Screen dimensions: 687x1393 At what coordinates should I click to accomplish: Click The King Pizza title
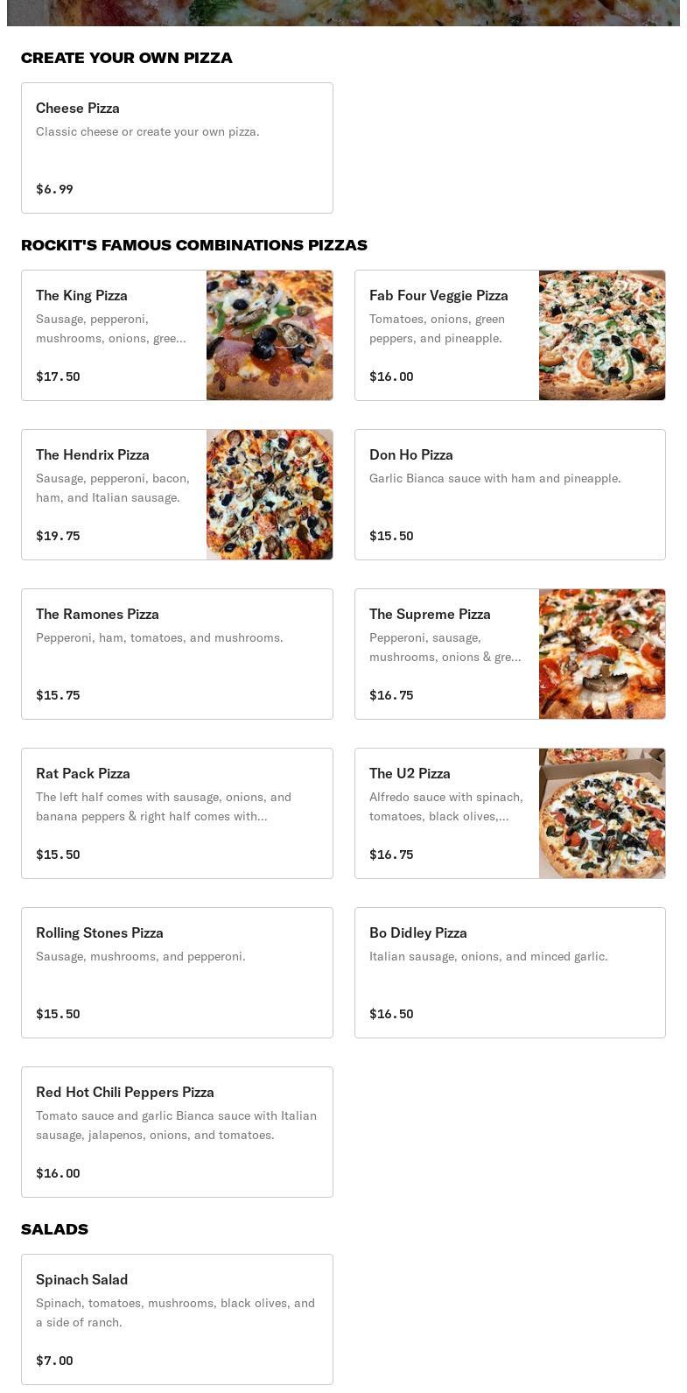81,296
